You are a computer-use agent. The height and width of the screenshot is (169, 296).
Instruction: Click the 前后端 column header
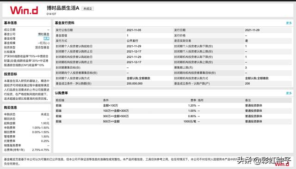tap(60, 100)
